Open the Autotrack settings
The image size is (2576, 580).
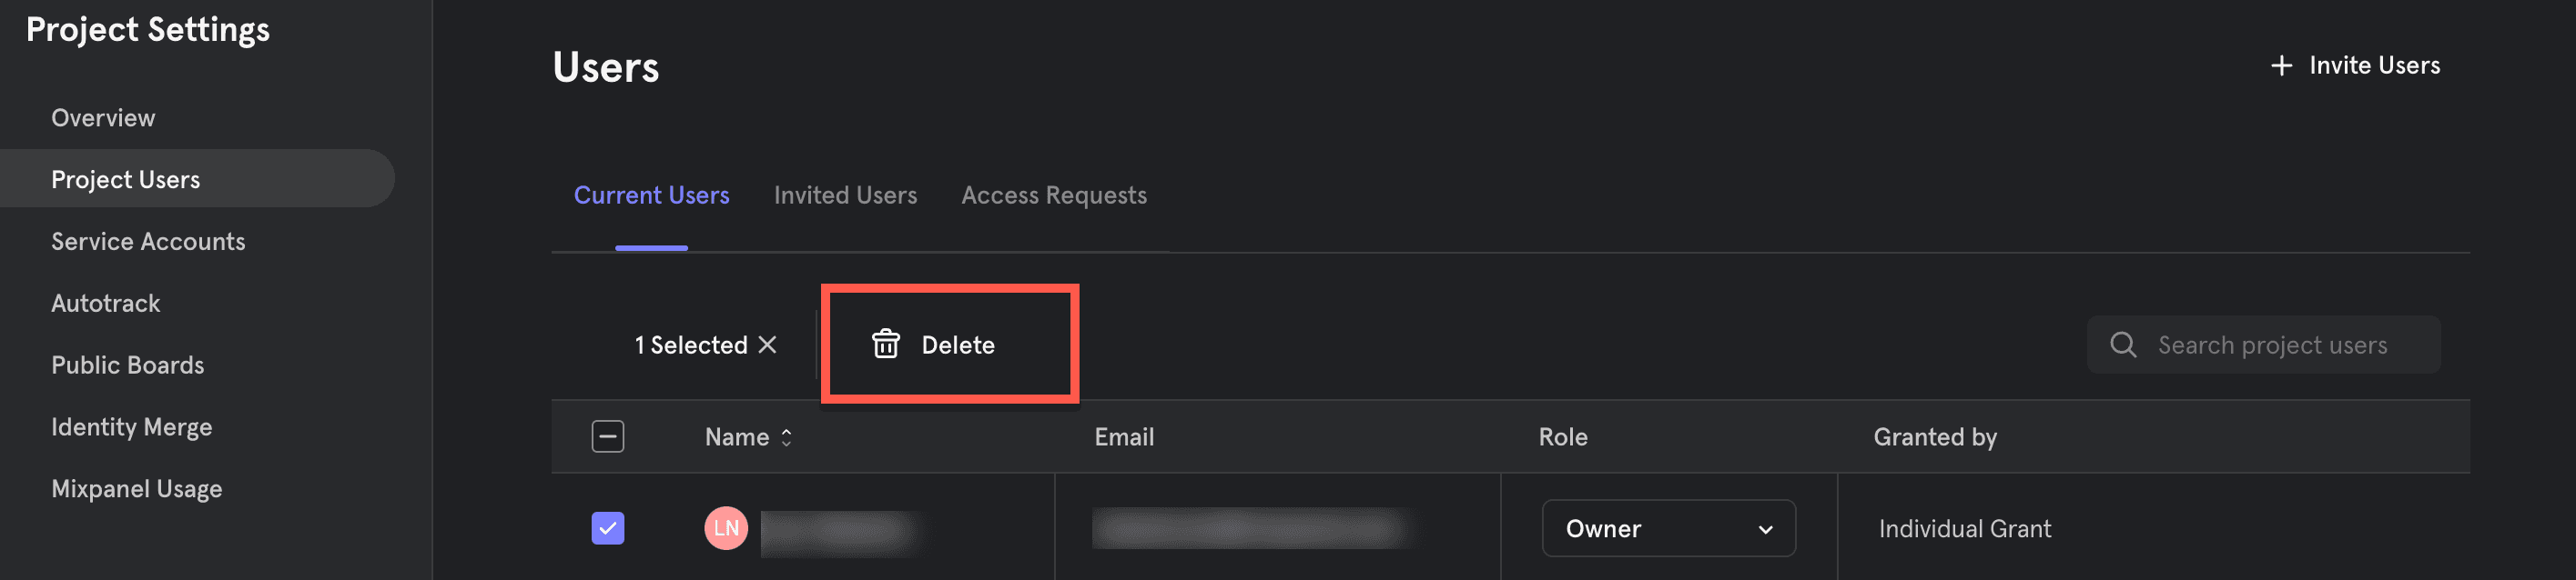pyautogui.click(x=105, y=304)
